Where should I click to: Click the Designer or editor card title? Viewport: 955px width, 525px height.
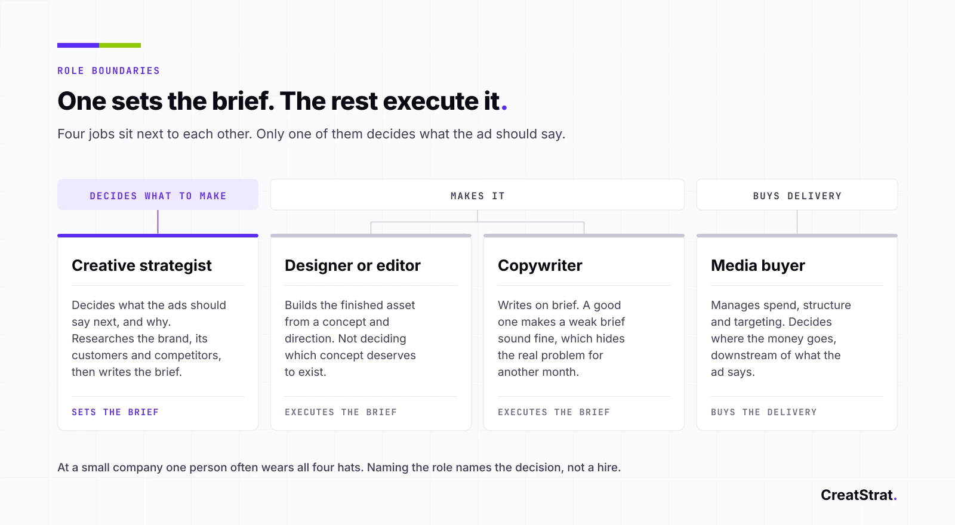(x=352, y=265)
